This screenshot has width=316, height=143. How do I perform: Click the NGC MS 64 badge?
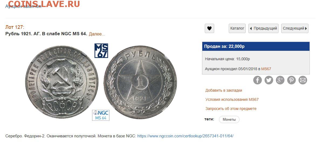click(101, 115)
